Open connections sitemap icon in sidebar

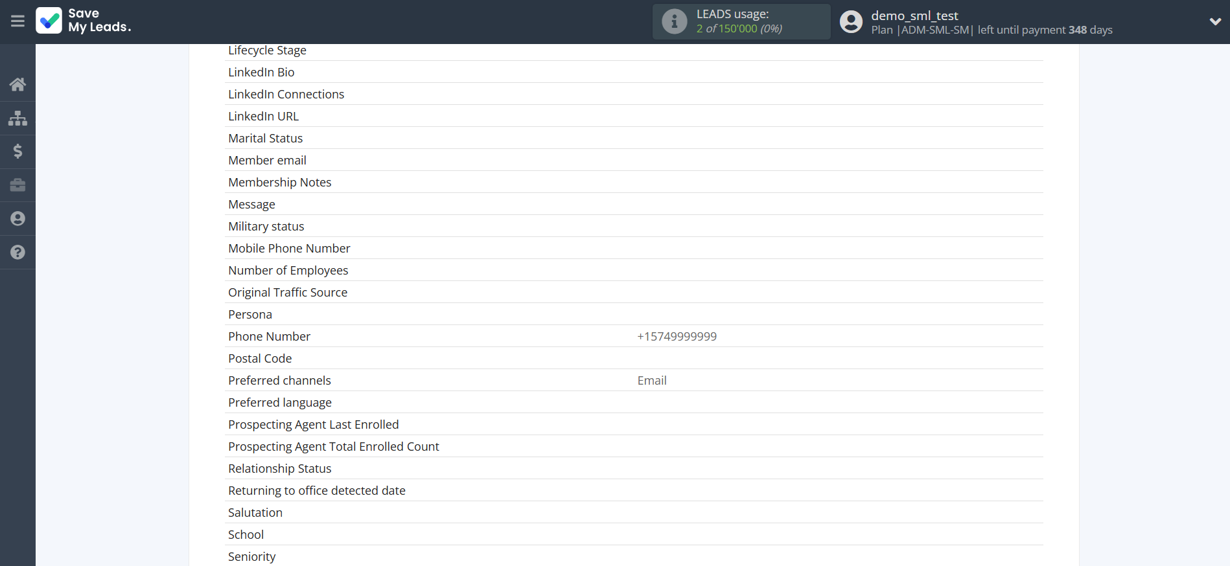[17, 119]
